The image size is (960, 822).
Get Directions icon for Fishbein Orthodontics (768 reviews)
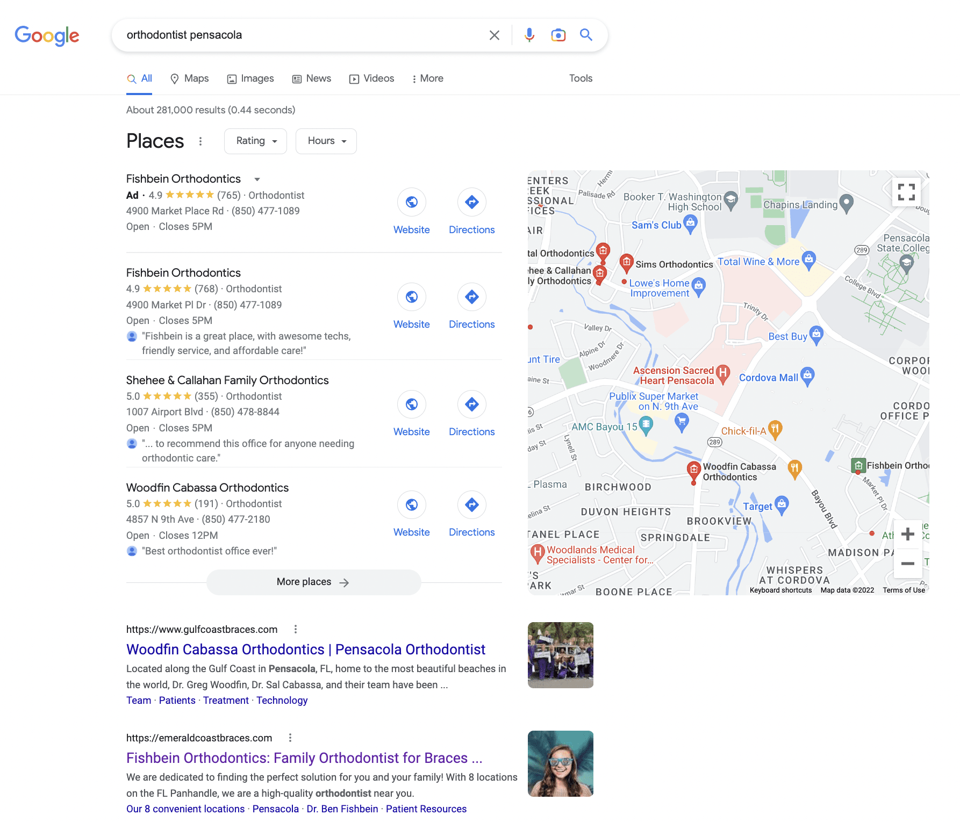(472, 297)
